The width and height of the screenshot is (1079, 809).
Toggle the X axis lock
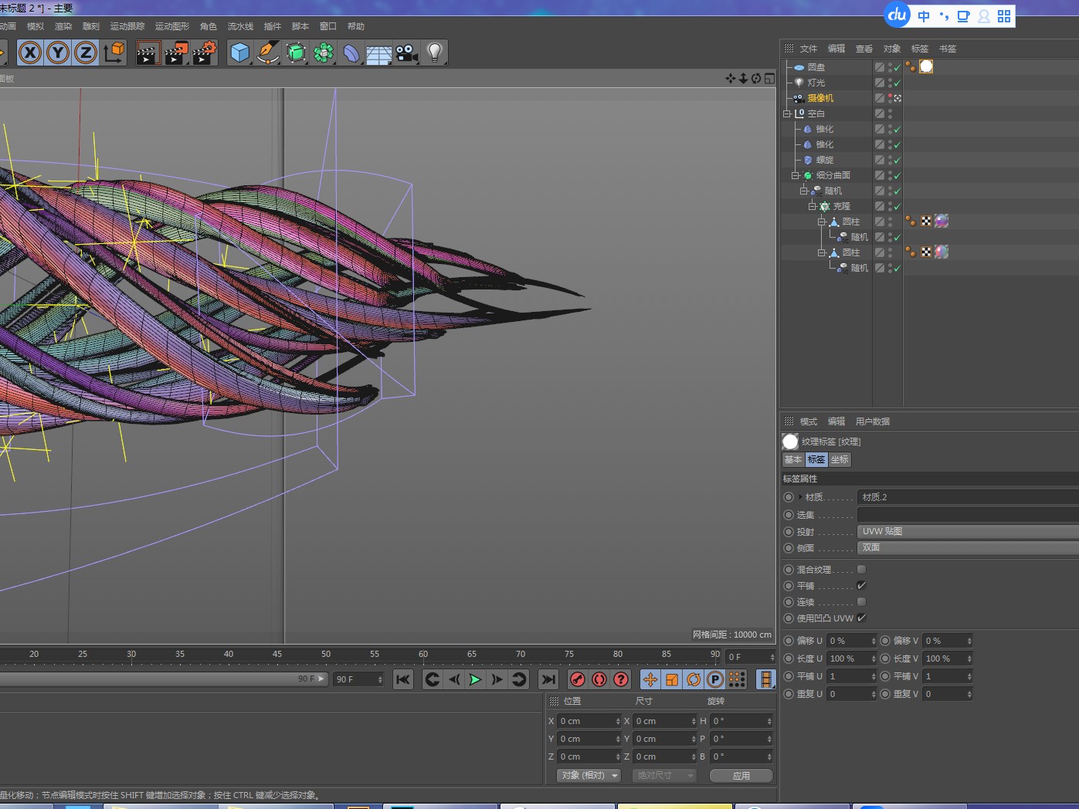tap(29, 52)
